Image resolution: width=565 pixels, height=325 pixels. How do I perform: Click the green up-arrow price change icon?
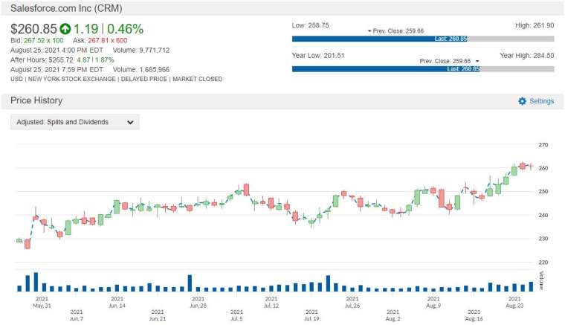point(65,29)
